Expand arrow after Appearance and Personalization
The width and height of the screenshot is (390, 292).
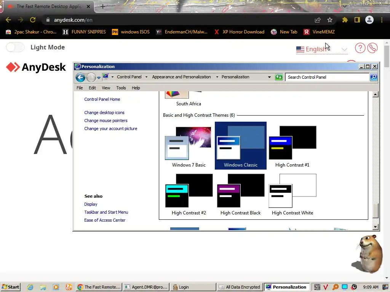(x=217, y=77)
